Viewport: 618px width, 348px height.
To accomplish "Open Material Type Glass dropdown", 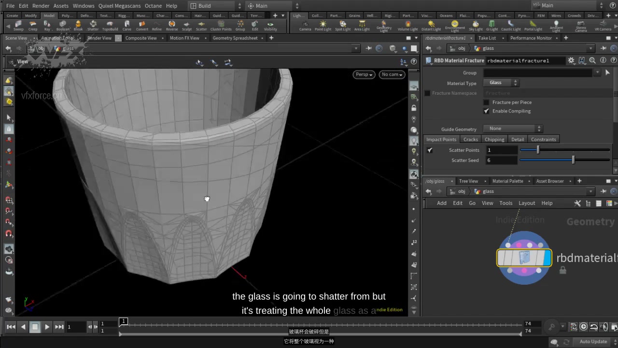I will (501, 83).
